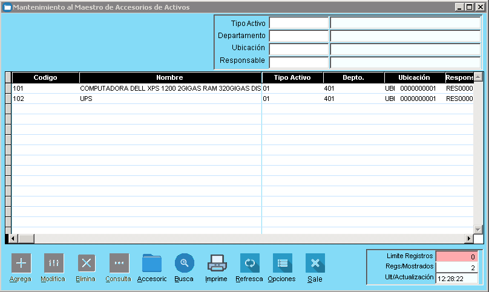Click the Sale exit icon

tap(315, 263)
